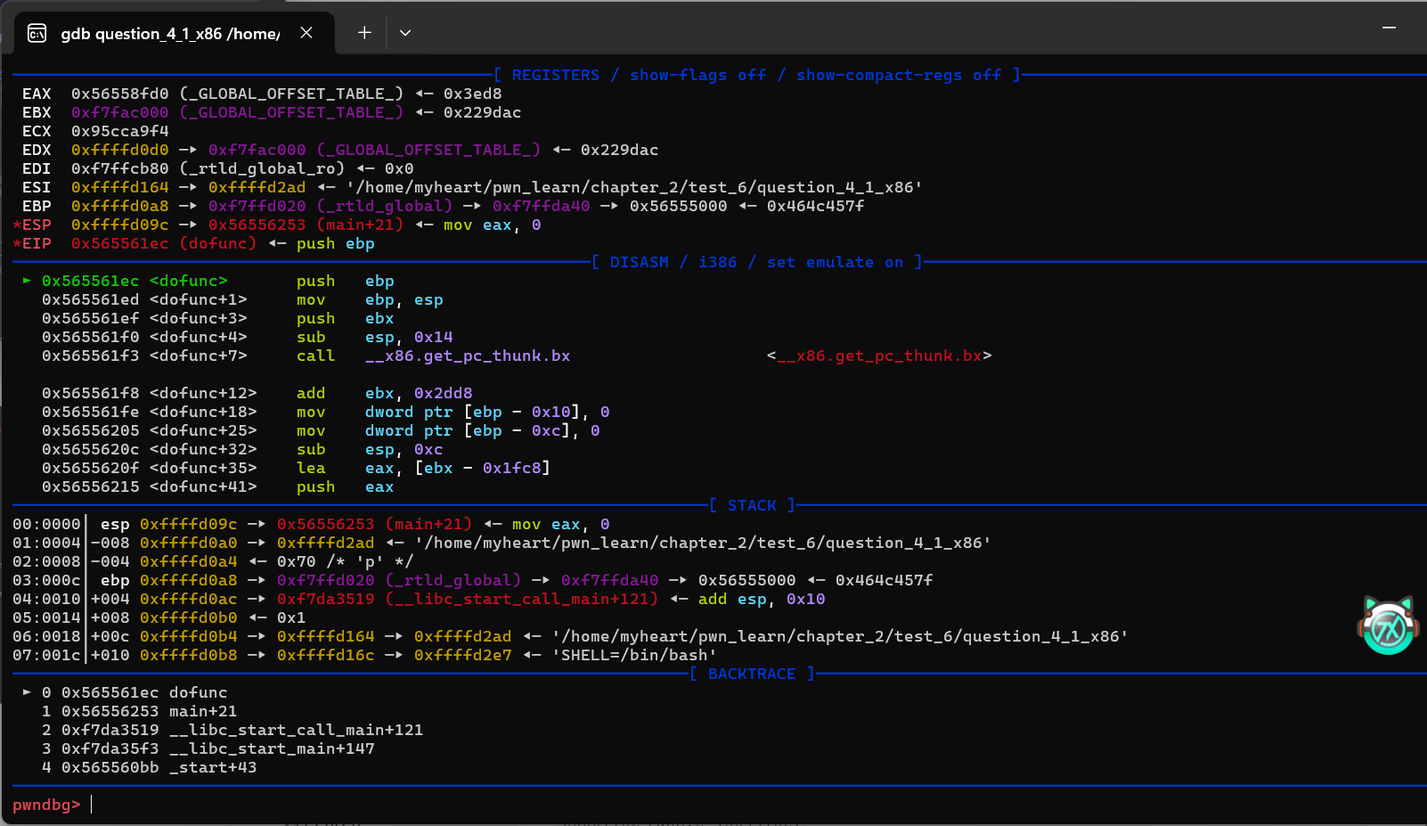Click disasm line <dofunc+32> sub esp, 0xc
Viewport: 1427px width, 826px height.
tap(242, 449)
